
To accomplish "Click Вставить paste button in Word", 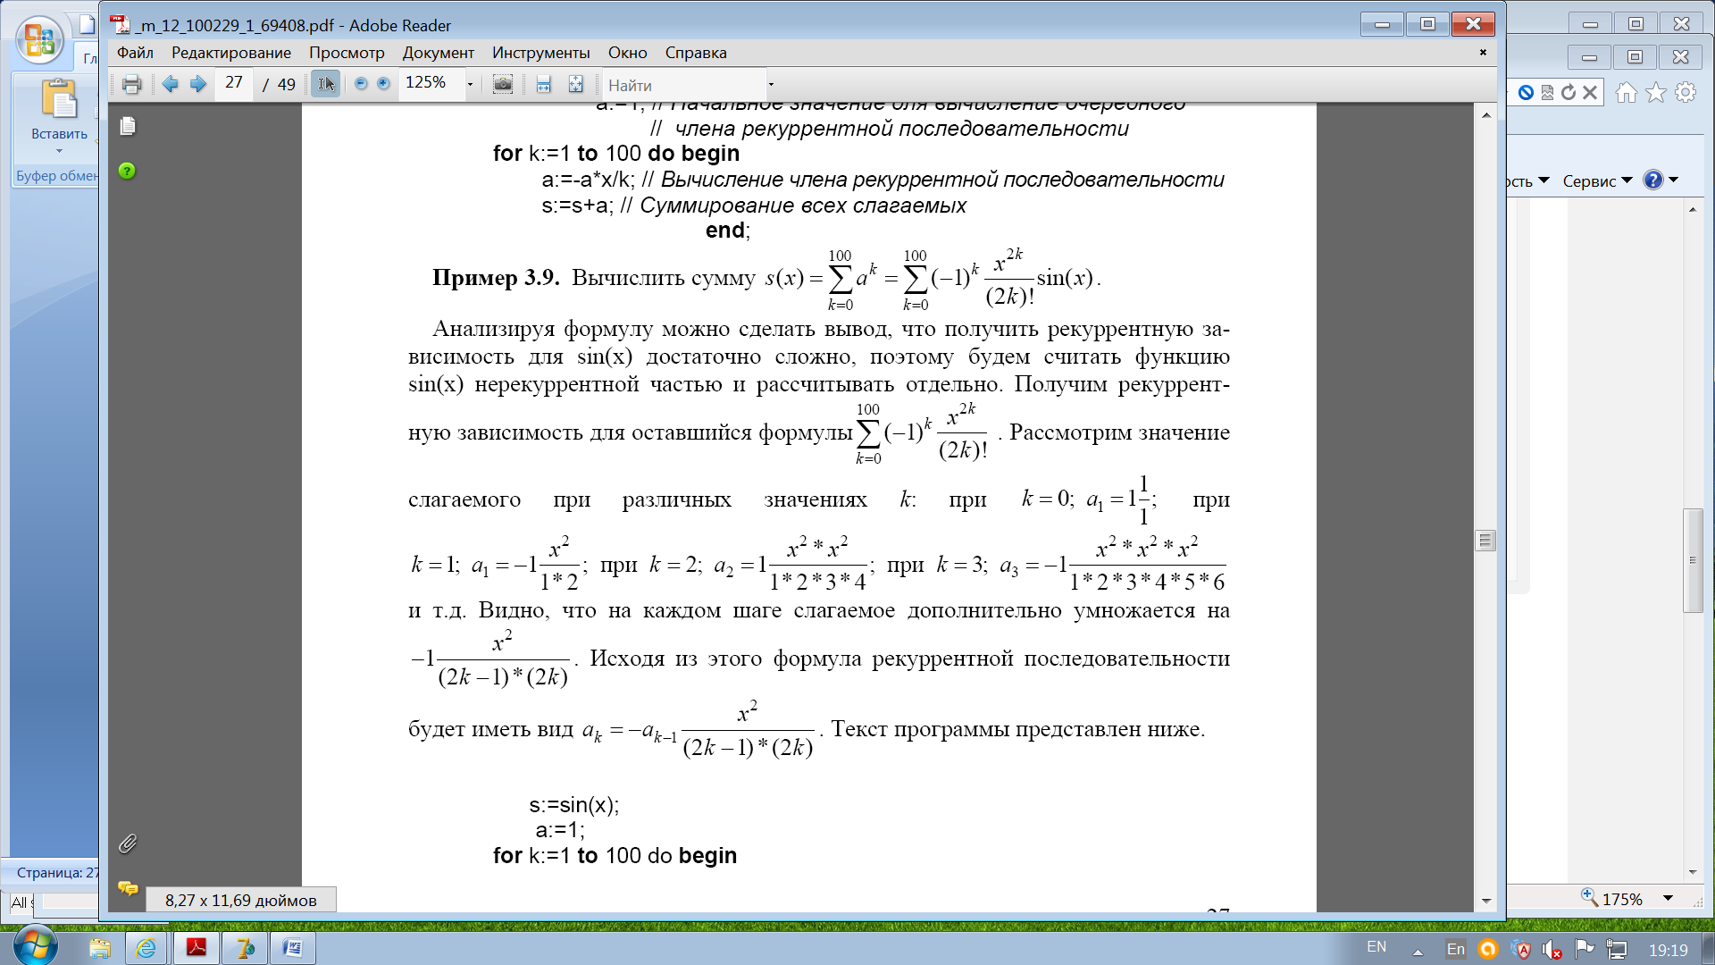I will click(59, 114).
